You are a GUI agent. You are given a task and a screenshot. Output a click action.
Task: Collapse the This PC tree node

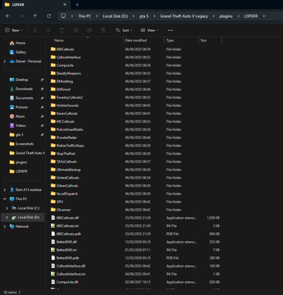pyautogui.click(x=5, y=199)
